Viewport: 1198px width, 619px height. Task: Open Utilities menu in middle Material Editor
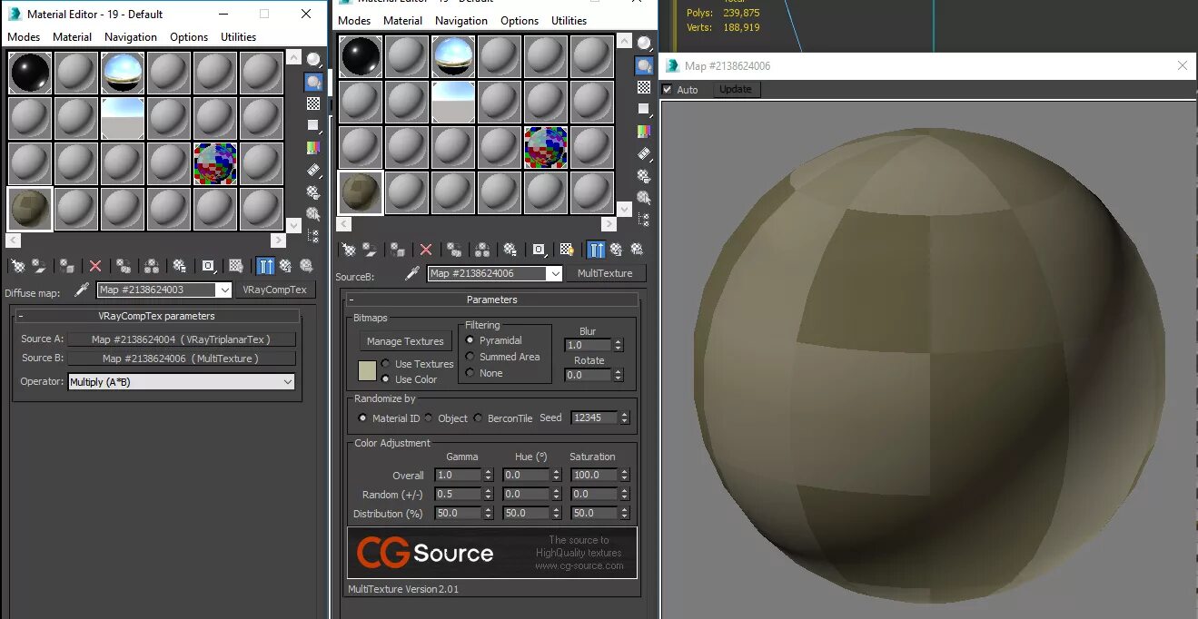coord(569,21)
